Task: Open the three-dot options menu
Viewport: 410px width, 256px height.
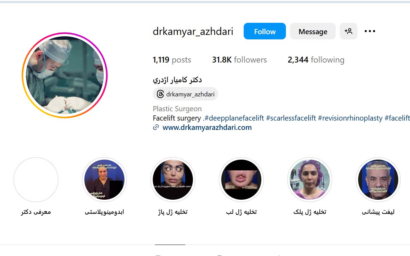Action: (x=370, y=31)
